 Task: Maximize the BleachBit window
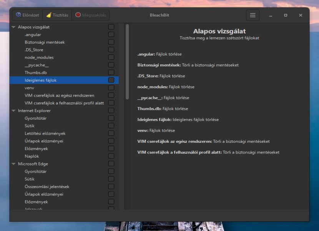pyautogui.click(x=286, y=15)
